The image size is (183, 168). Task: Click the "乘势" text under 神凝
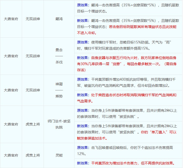[x=59, y=96]
